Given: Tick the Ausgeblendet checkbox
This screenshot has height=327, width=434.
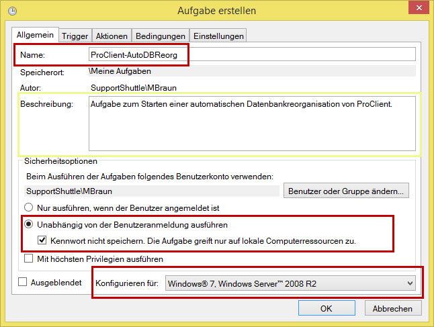Looking at the screenshot, I should pyautogui.click(x=22, y=283).
